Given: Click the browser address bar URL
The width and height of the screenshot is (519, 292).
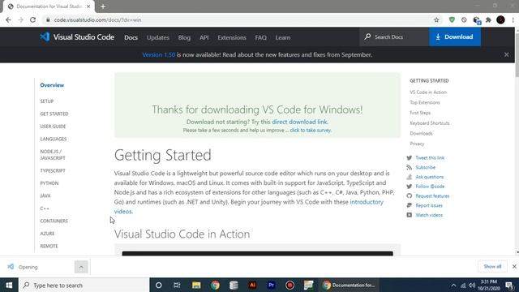Looking at the screenshot, I should [x=97, y=19].
